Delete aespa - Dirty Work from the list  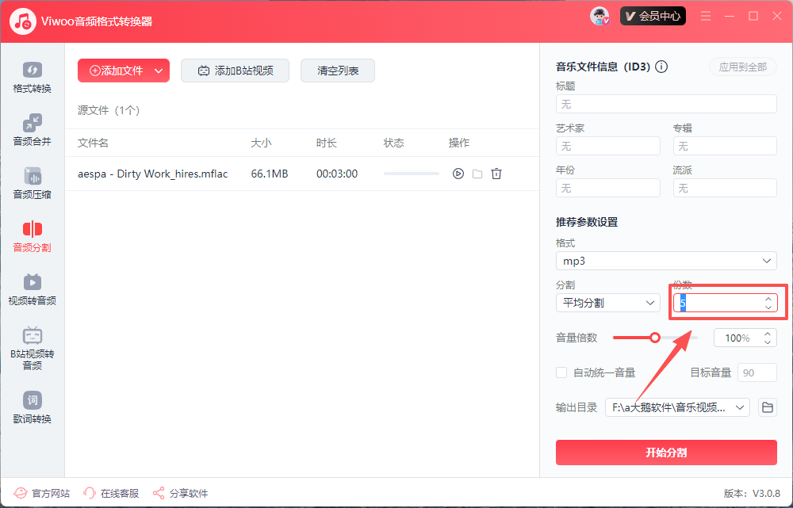(496, 173)
